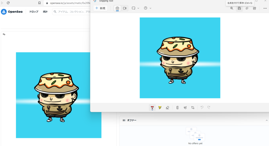This screenshot has width=269, height=146.
Task: Select the Image crop tool
Action: coord(193,108)
